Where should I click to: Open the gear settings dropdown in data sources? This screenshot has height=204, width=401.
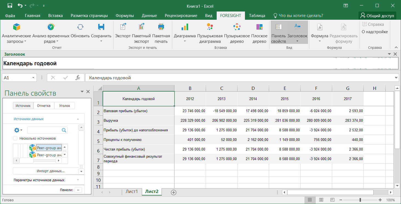pos(18,130)
